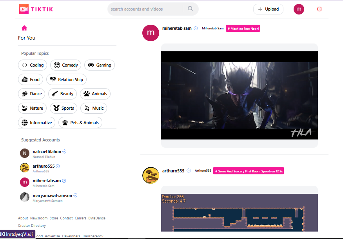Click the TIKTIK logo icon
Screen dimensions: 343x239
[24, 9]
